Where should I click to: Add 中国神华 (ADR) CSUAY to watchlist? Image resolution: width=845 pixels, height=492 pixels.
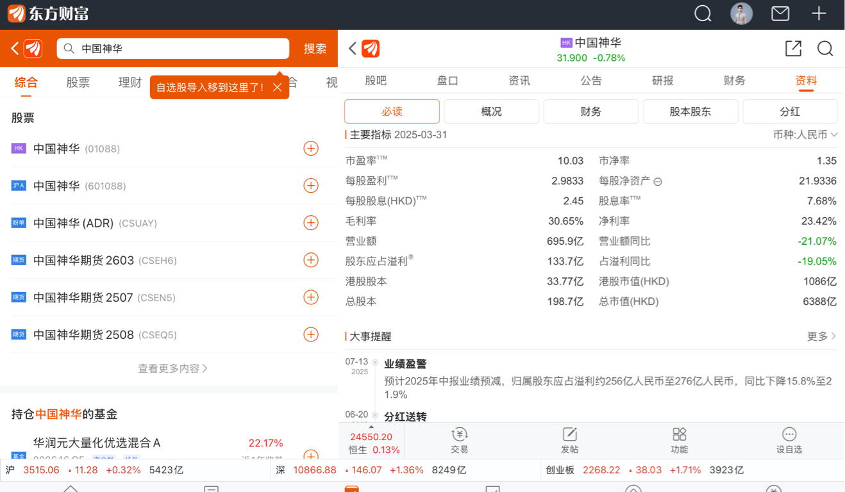tap(311, 223)
